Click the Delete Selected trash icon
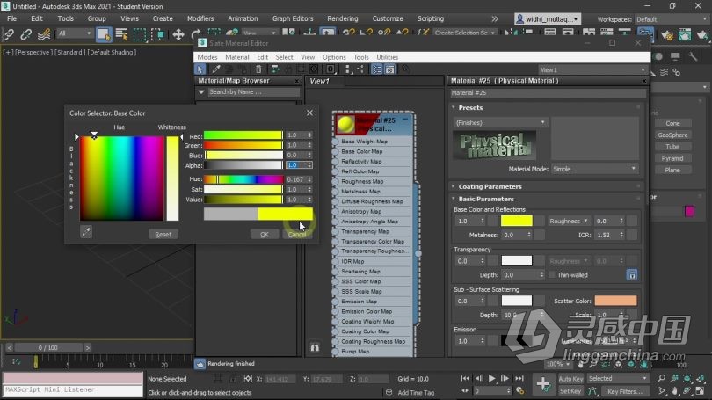 click(258, 69)
